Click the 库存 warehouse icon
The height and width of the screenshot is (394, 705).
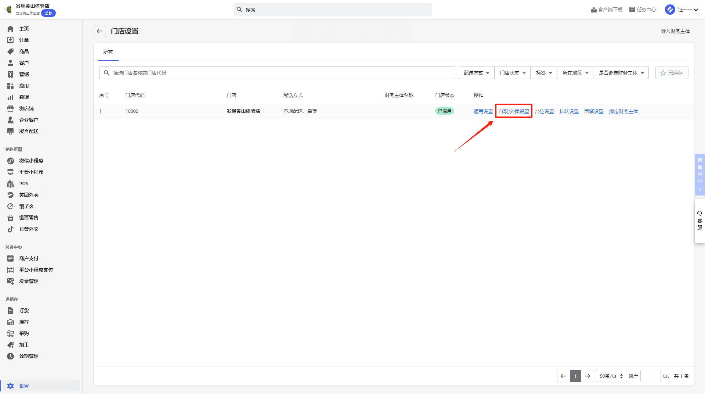[x=10, y=322]
